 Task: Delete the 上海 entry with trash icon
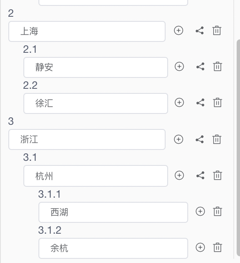click(217, 31)
